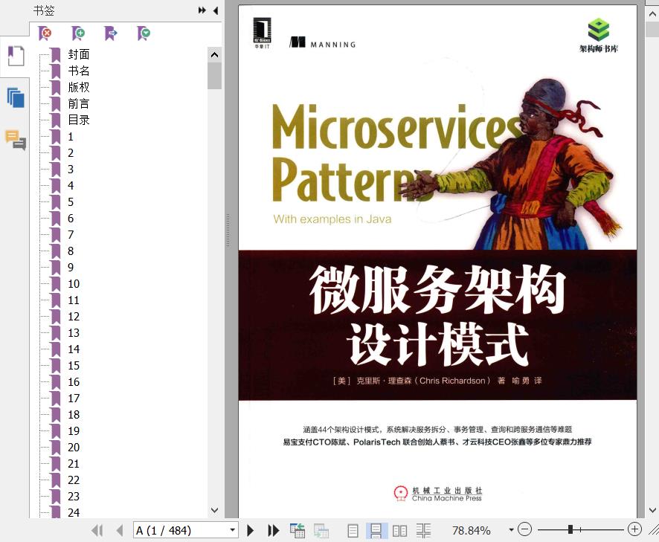Click the bookmark ribbon icon beside 11
The image size is (659, 542).
point(56,300)
